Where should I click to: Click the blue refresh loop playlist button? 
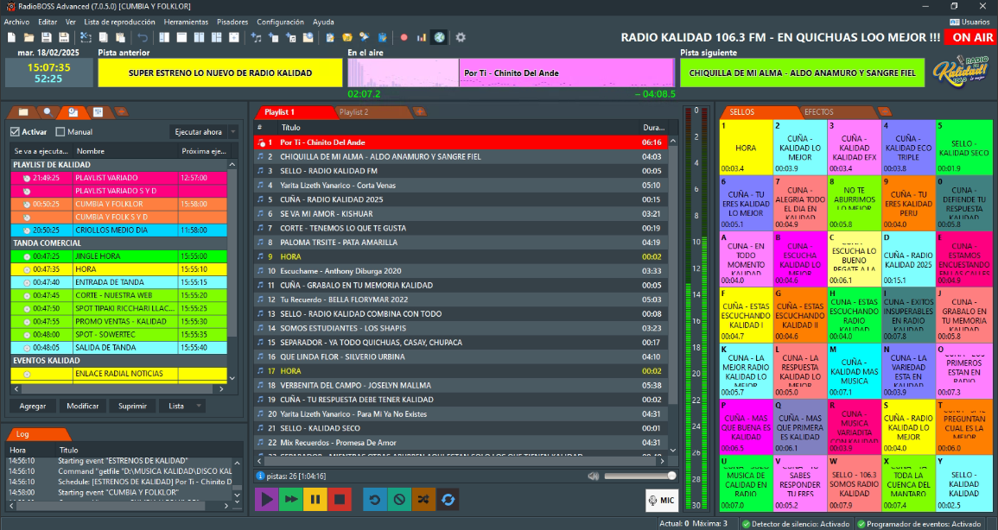pyautogui.click(x=448, y=500)
